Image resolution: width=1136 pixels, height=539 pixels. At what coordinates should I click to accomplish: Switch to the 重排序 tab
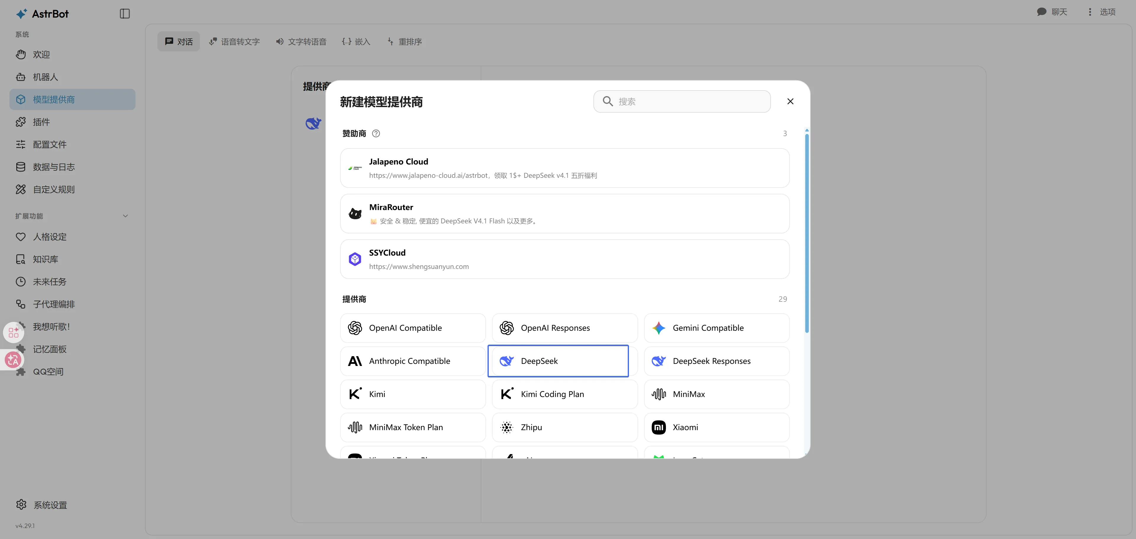pyautogui.click(x=404, y=41)
